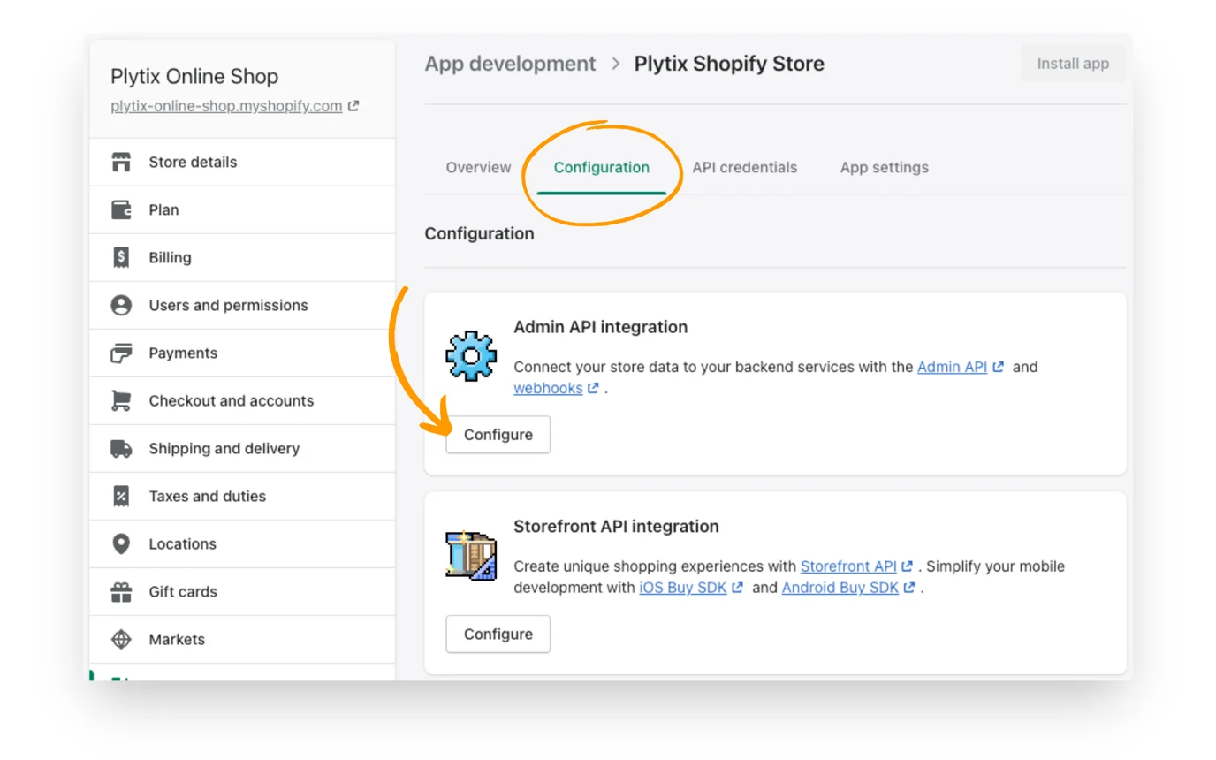This screenshot has height=760, width=1216.
Task: Select the Locations pin icon
Action: [x=124, y=543]
